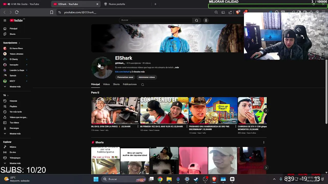Open the Brave Rewards triangle icon
The width and height of the screenshot is (328, 184).
pyautogui.click(x=245, y=12)
